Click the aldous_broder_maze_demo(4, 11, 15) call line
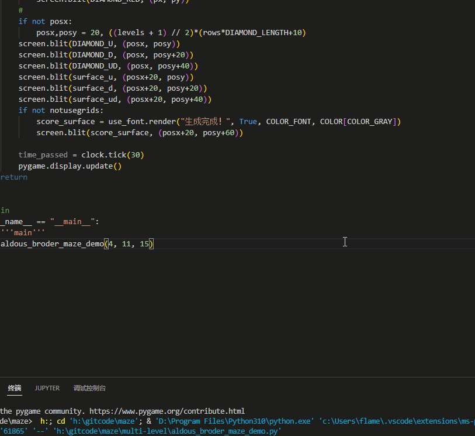Viewport: 475px width, 436px height. [77, 244]
